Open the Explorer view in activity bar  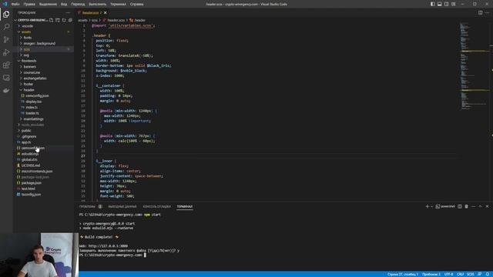pos(6,14)
